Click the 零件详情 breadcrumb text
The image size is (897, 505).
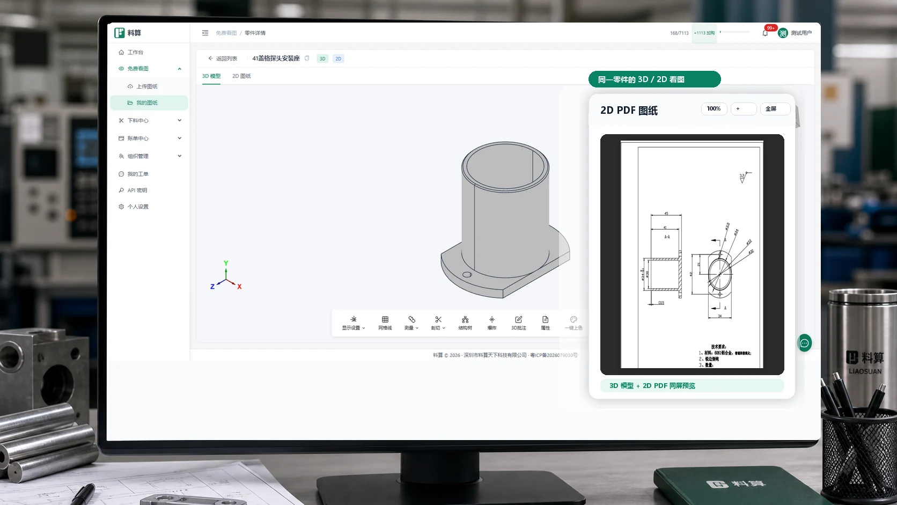tap(255, 33)
